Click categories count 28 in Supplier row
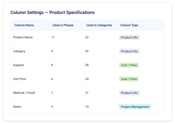The height and width of the screenshot is (125, 175). tap(87, 65)
